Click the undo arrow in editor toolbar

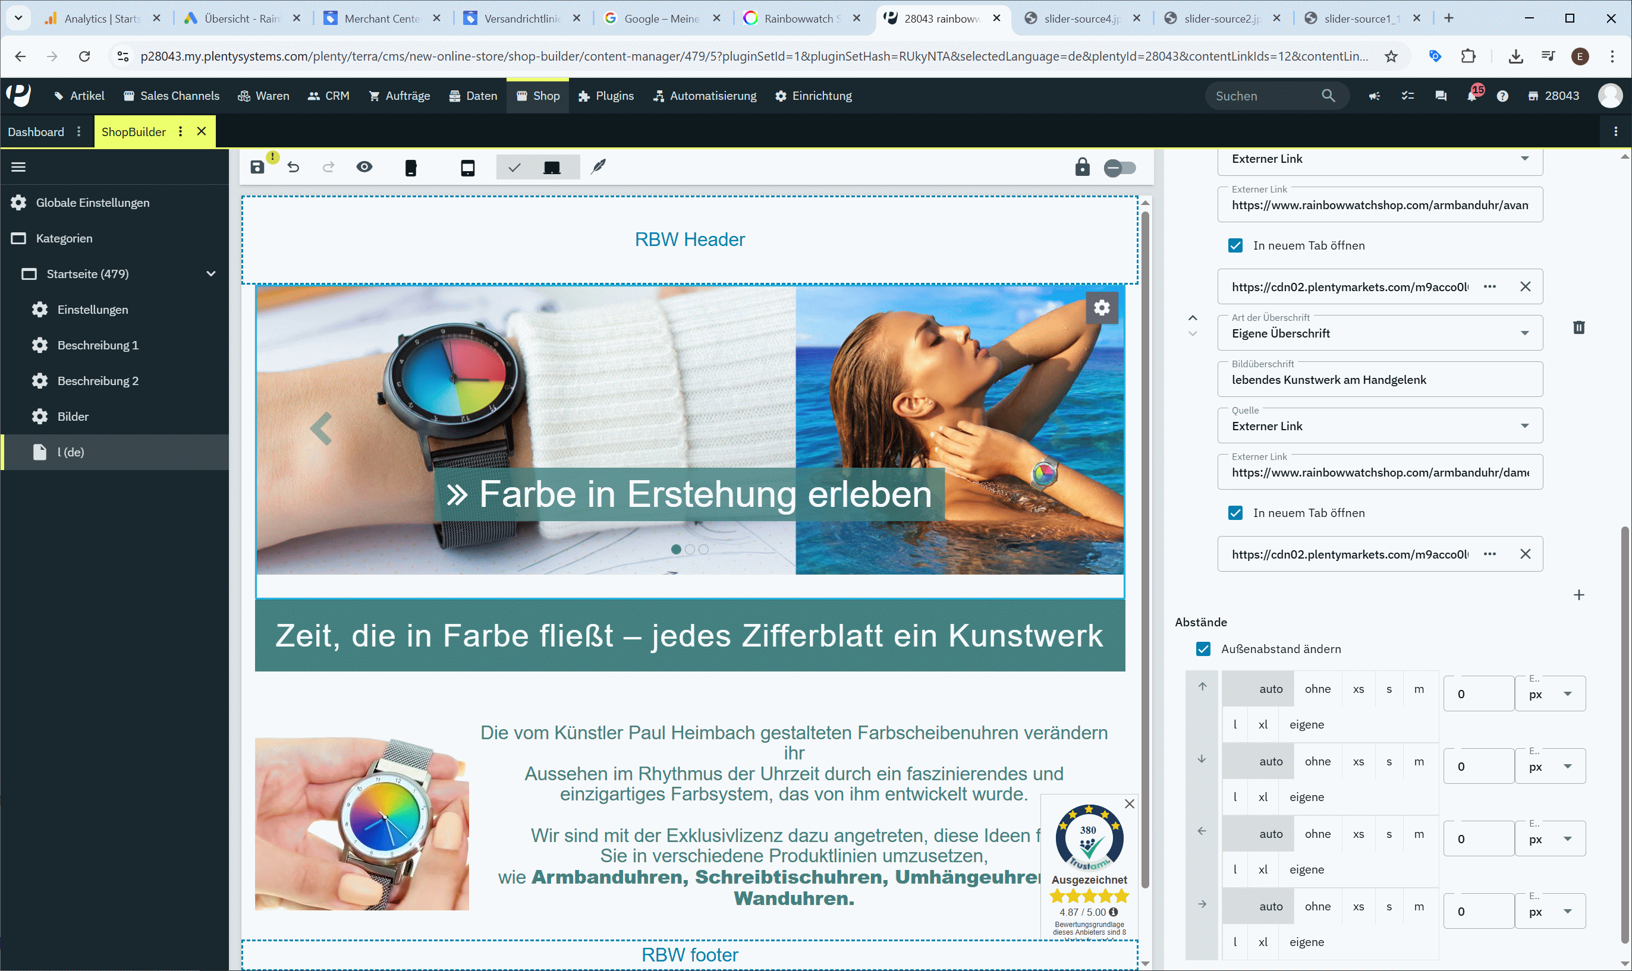point(293,168)
